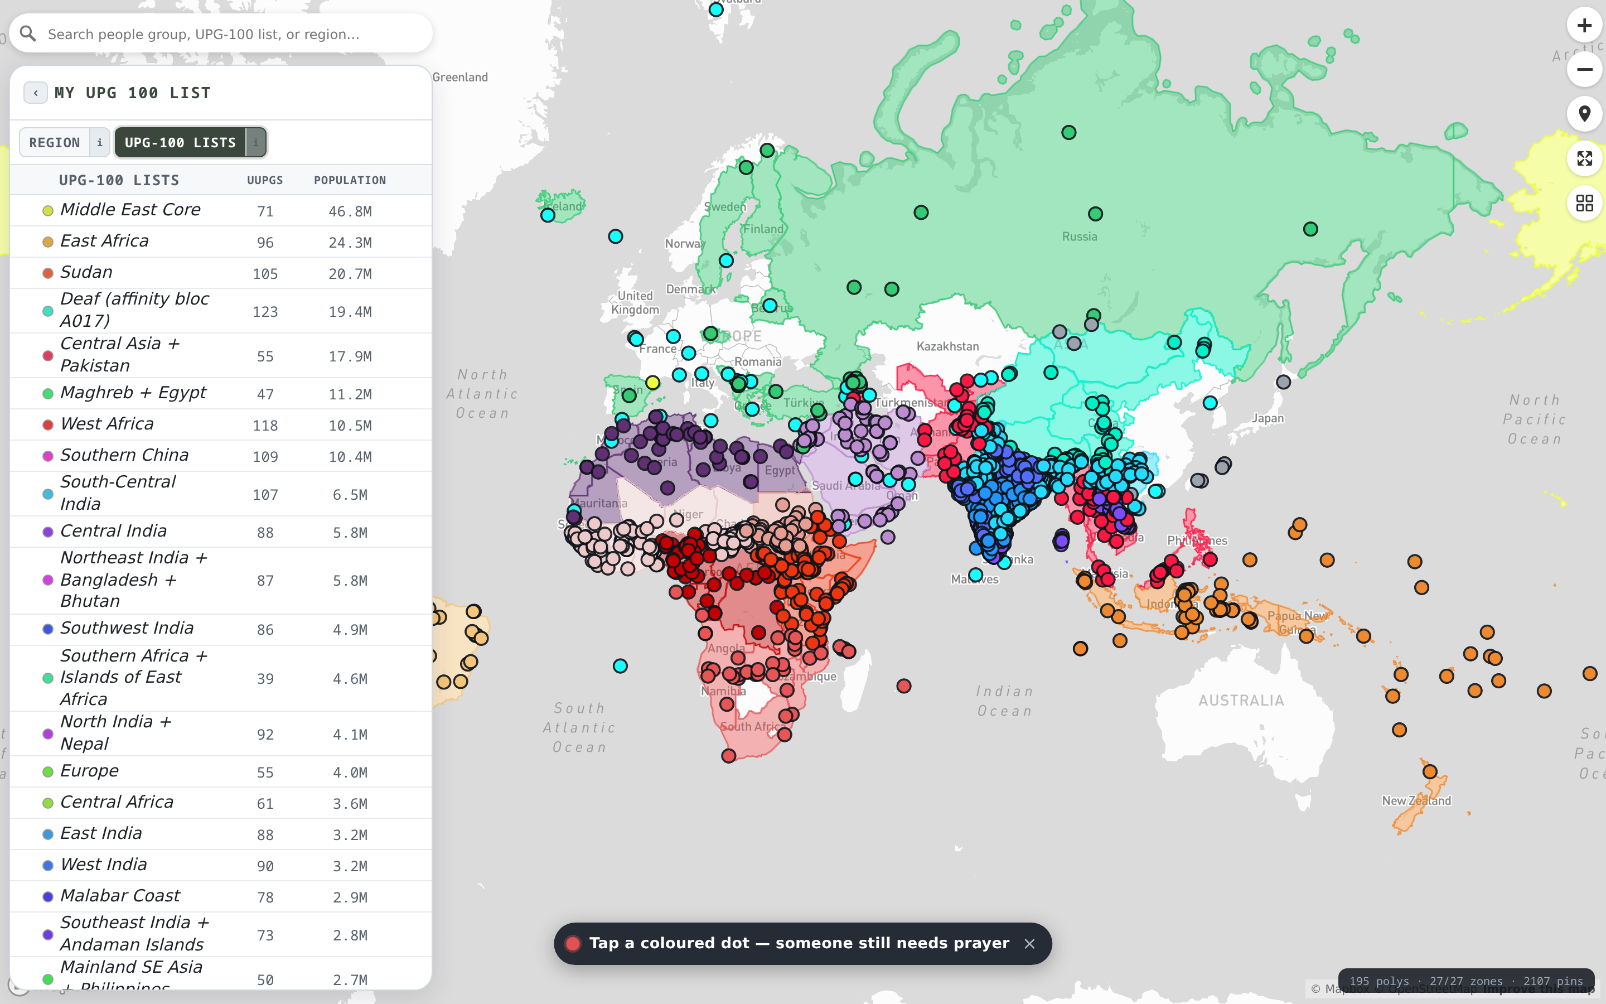Click the Improve this map link
The height and width of the screenshot is (1004, 1606).
(x=1539, y=989)
